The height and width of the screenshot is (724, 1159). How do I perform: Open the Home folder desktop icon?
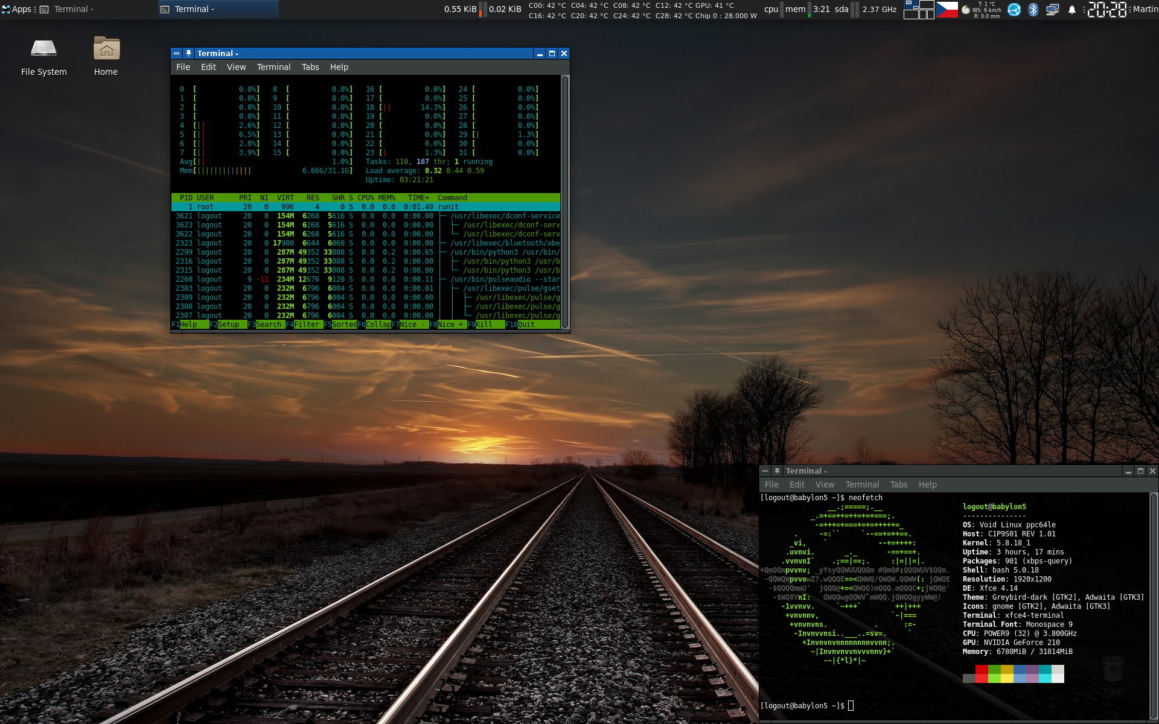click(x=106, y=56)
